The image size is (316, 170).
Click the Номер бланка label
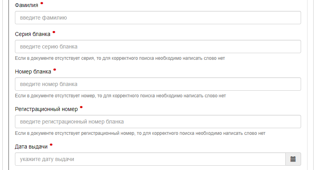33,72
